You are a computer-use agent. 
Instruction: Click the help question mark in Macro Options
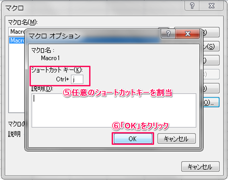pyautogui.click(x=168, y=34)
